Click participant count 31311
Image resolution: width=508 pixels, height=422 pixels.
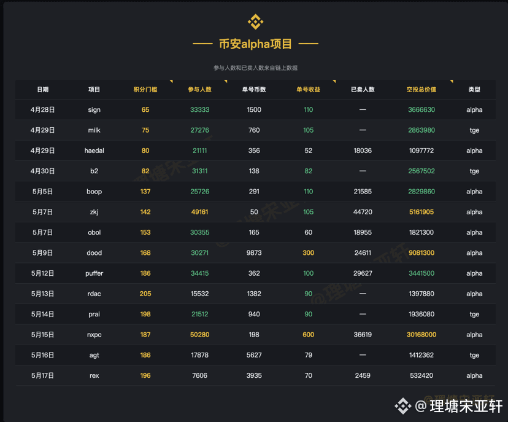click(199, 171)
